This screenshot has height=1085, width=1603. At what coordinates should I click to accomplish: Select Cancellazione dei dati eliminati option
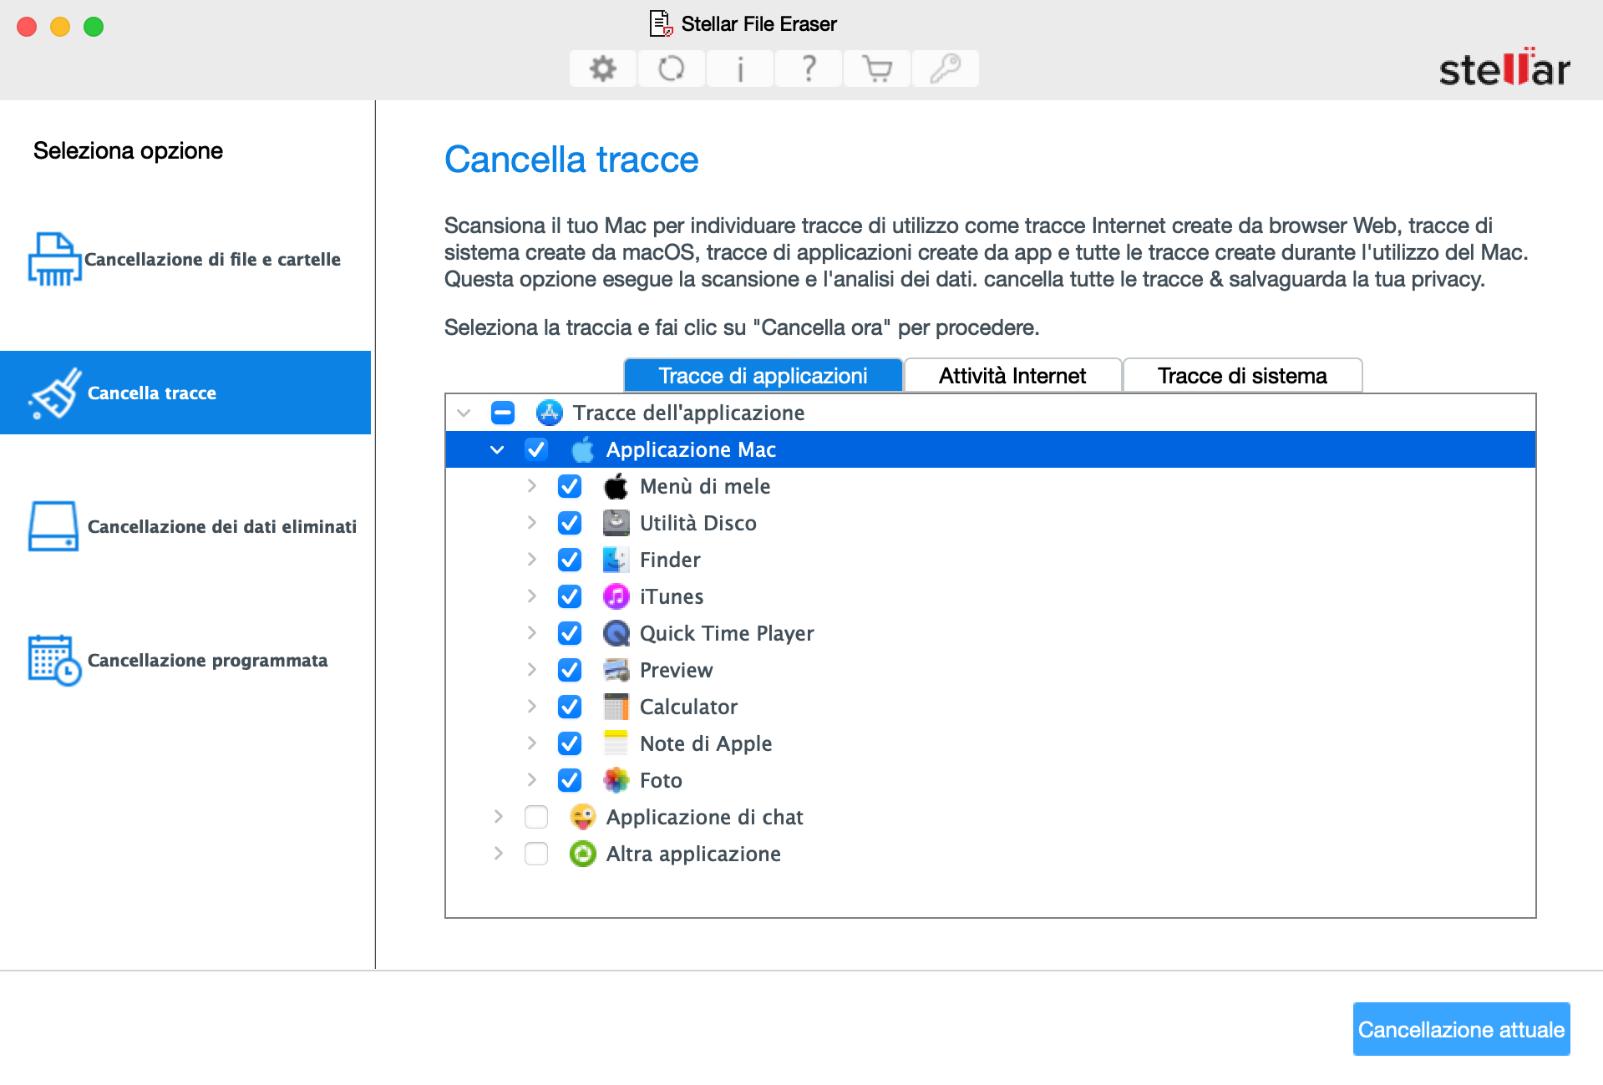point(185,526)
